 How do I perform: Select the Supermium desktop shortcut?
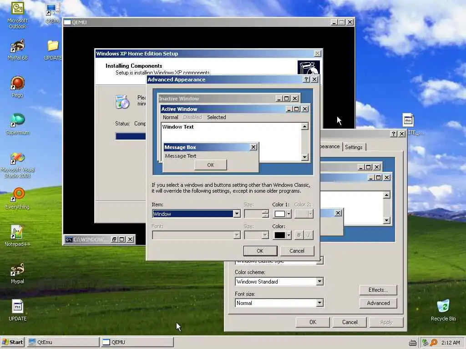18,124
